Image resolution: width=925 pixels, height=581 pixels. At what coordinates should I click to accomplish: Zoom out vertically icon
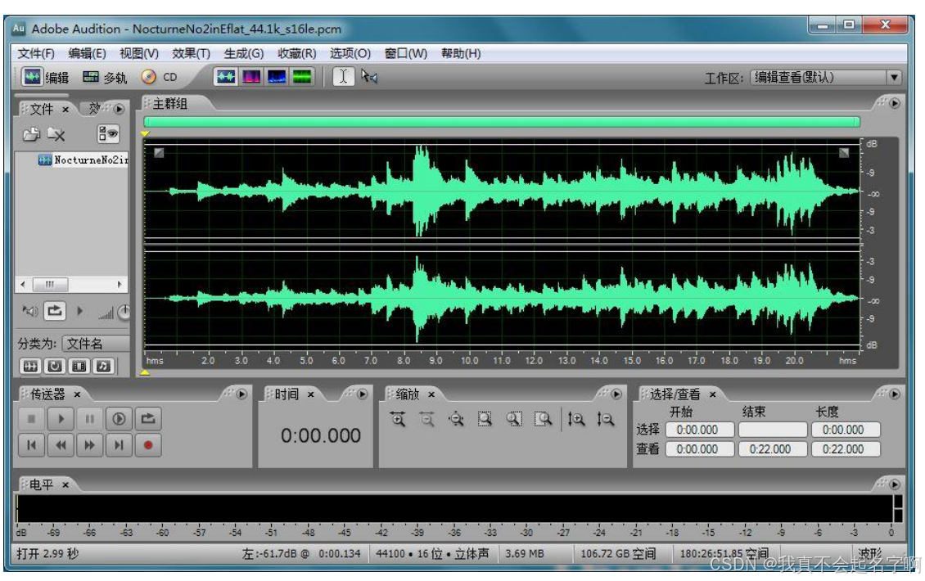coord(605,419)
